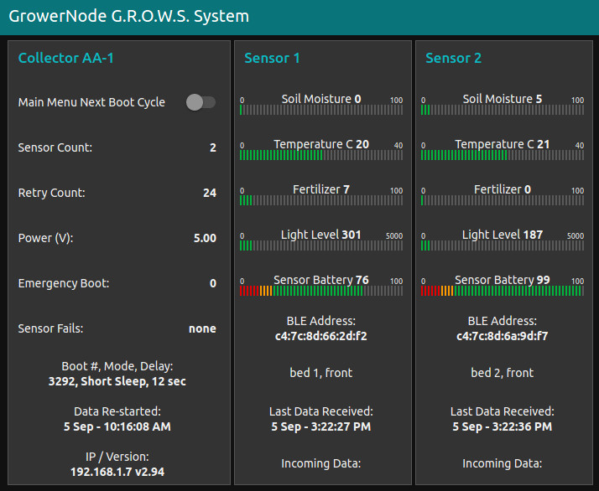Click the Sensor Count value 2
The width and height of the screenshot is (599, 491).
[x=213, y=147]
